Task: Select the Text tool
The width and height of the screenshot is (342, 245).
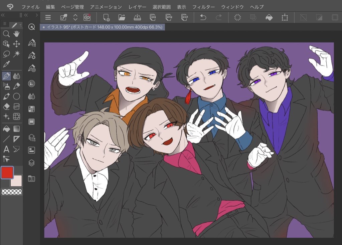Action: pos(6,149)
